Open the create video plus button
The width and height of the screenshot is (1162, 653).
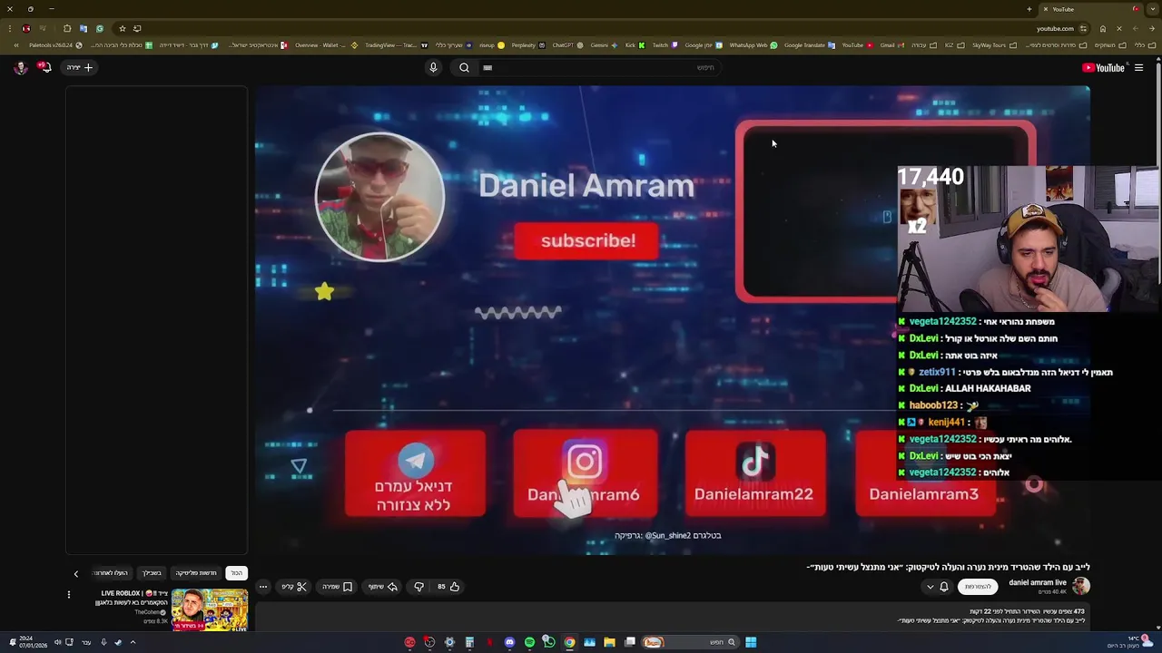pyautogui.click(x=80, y=67)
